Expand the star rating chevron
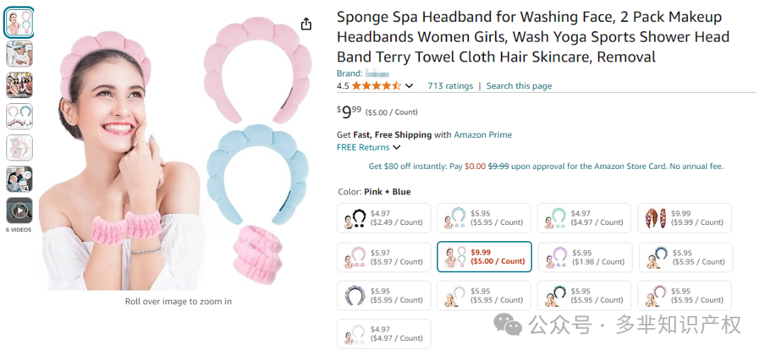This screenshot has width=765, height=355. (x=409, y=86)
